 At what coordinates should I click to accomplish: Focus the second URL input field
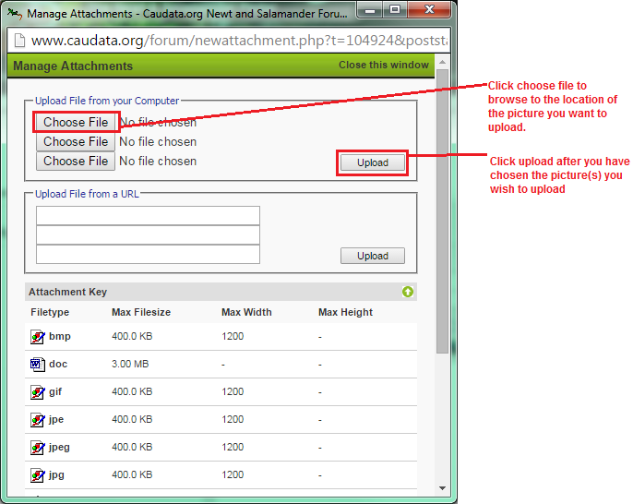(x=148, y=235)
